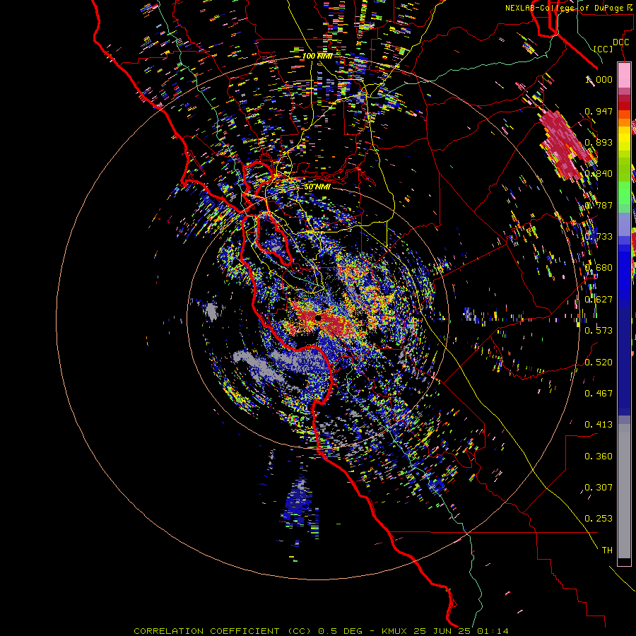
Task: Click the 0.520 scale value
Action: click(599, 363)
